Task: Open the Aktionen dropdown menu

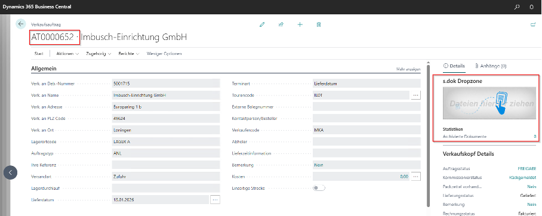Action: 68,54
